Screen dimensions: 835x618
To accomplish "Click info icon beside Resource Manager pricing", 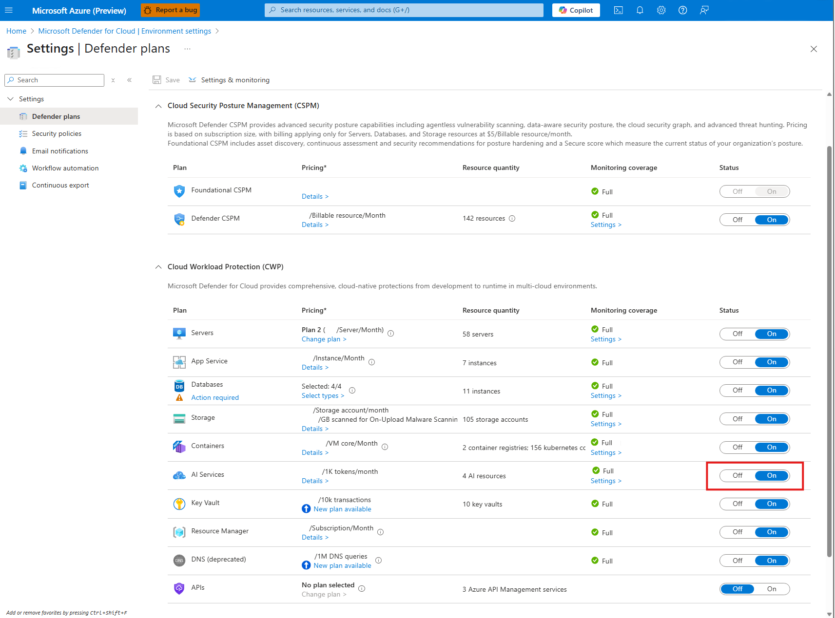I will click(380, 532).
